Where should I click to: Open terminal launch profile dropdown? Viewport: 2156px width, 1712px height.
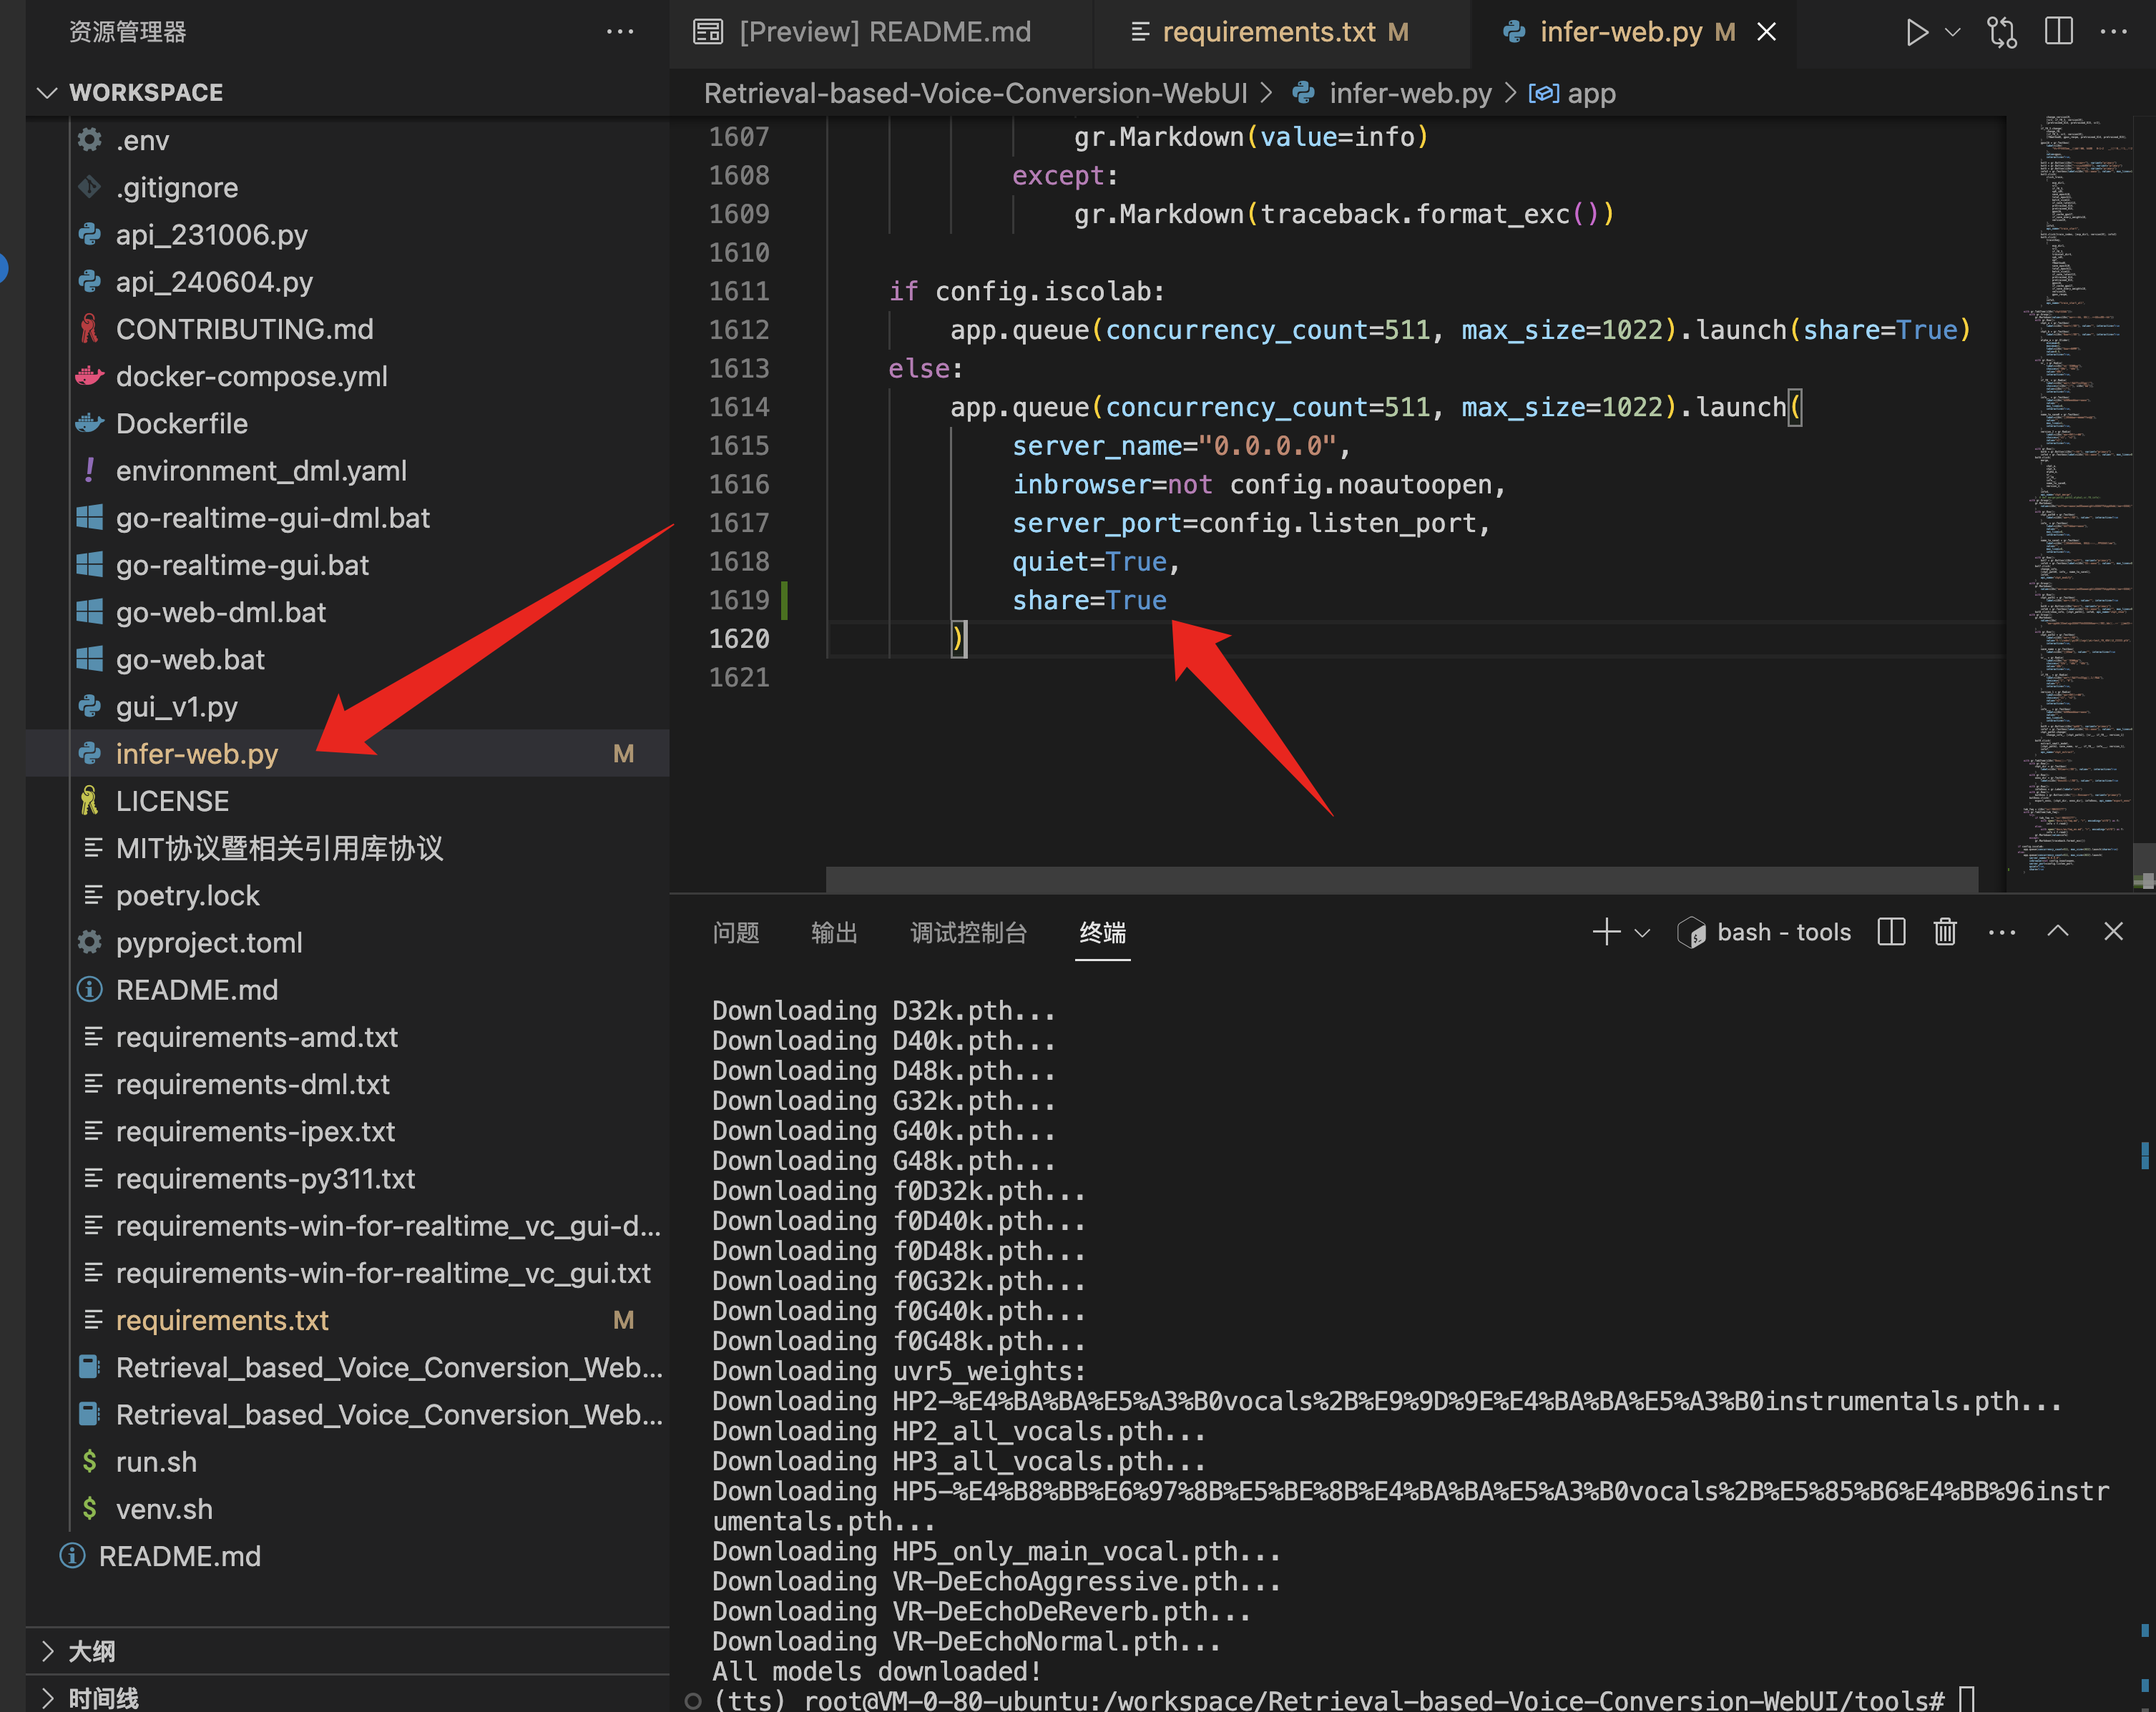click(x=1642, y=932)
